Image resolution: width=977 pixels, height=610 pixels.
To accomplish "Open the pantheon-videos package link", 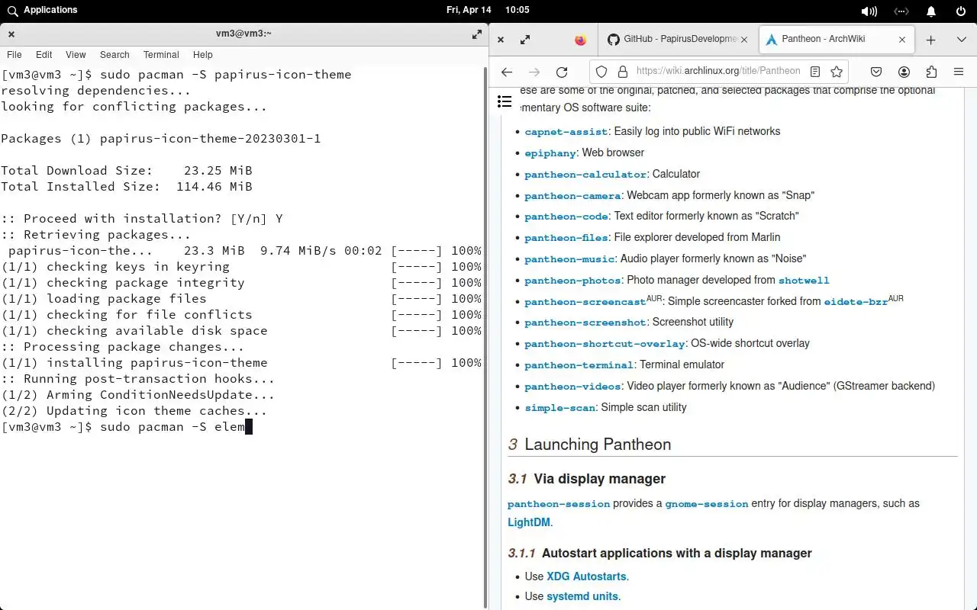I will (573, 387).
